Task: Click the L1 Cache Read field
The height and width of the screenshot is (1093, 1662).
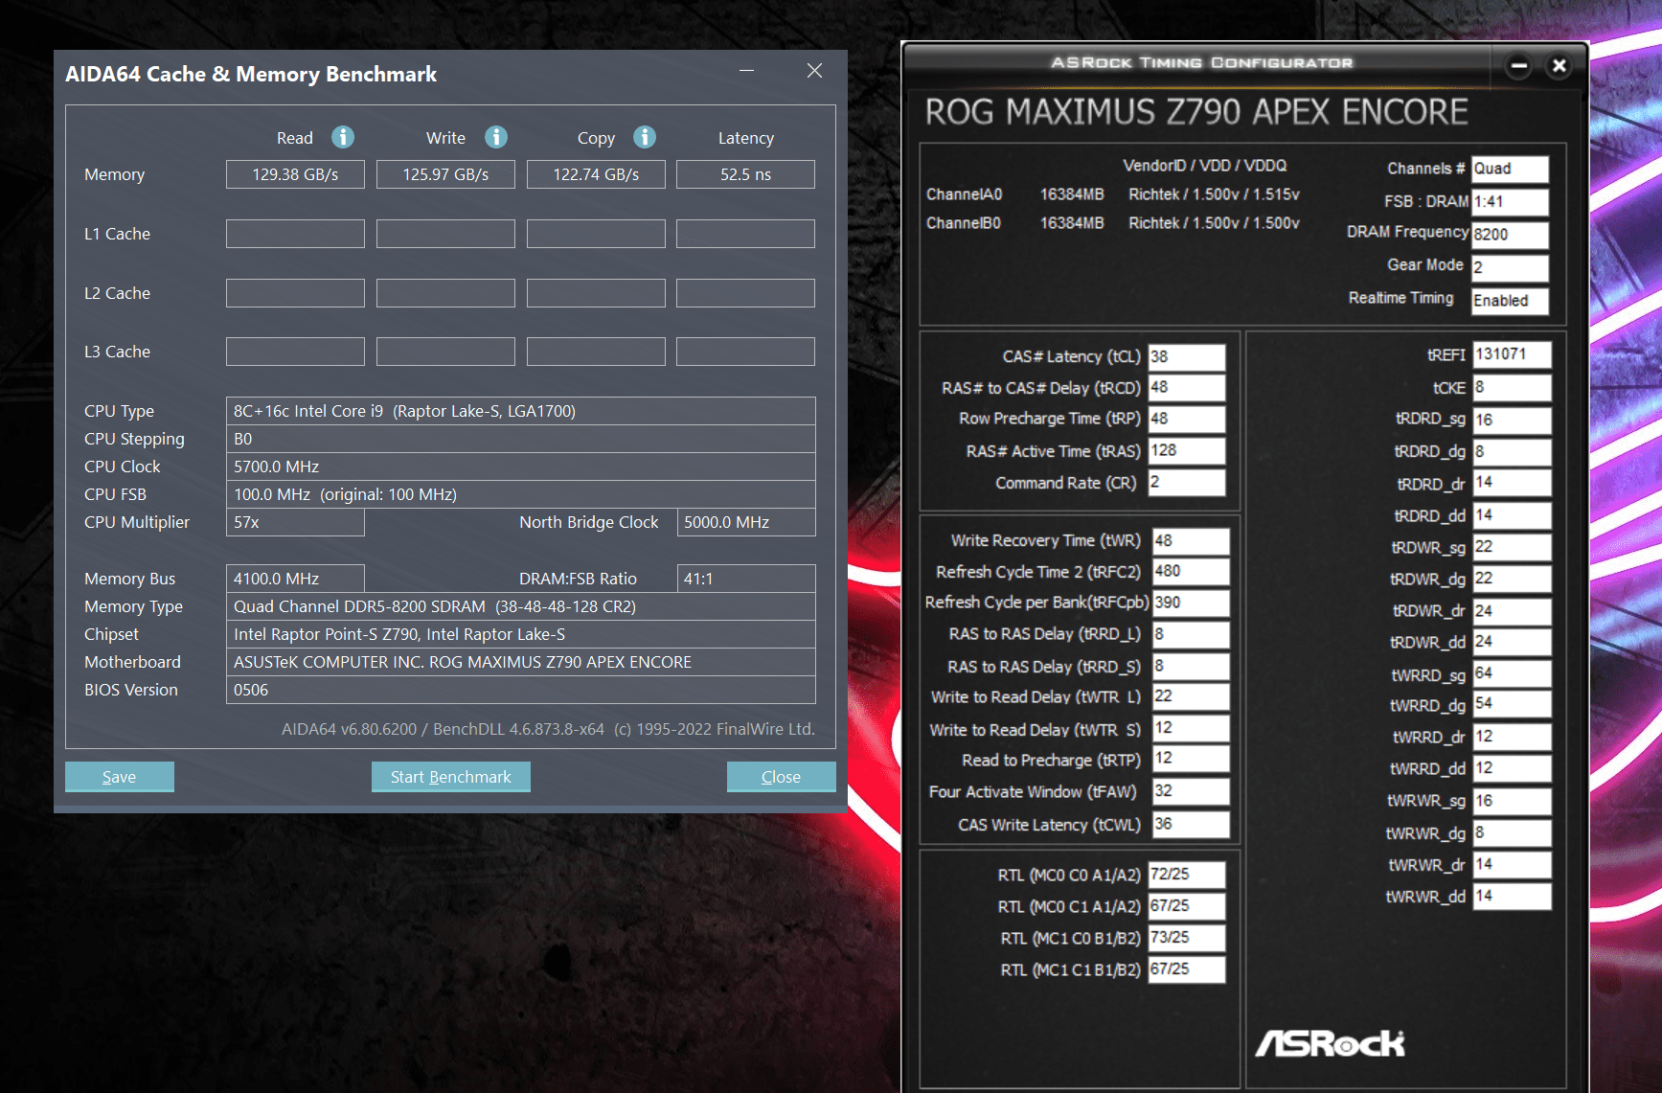Action: click(x=295, y=234)
